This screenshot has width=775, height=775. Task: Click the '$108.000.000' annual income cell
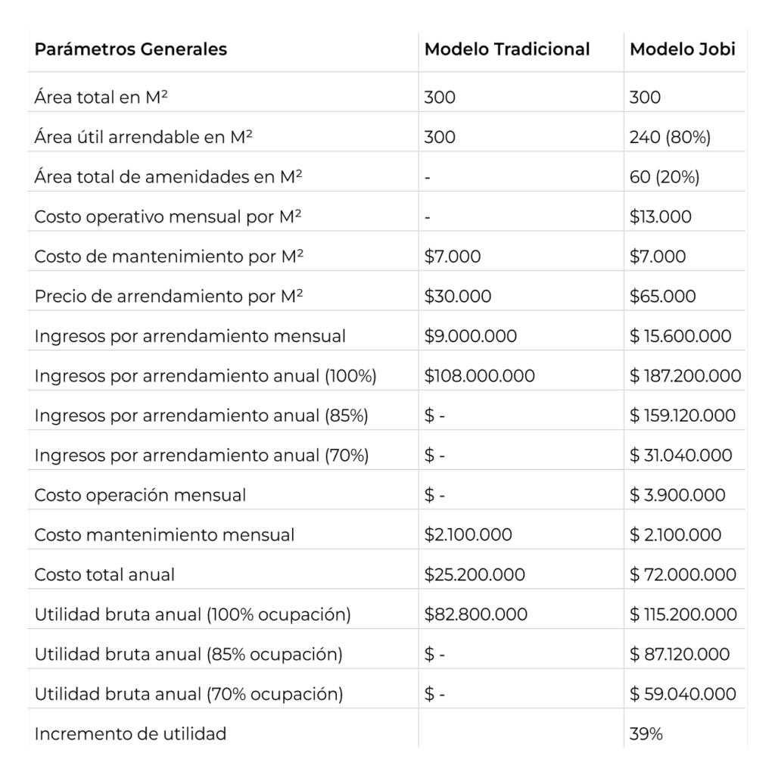coord(479,376)
